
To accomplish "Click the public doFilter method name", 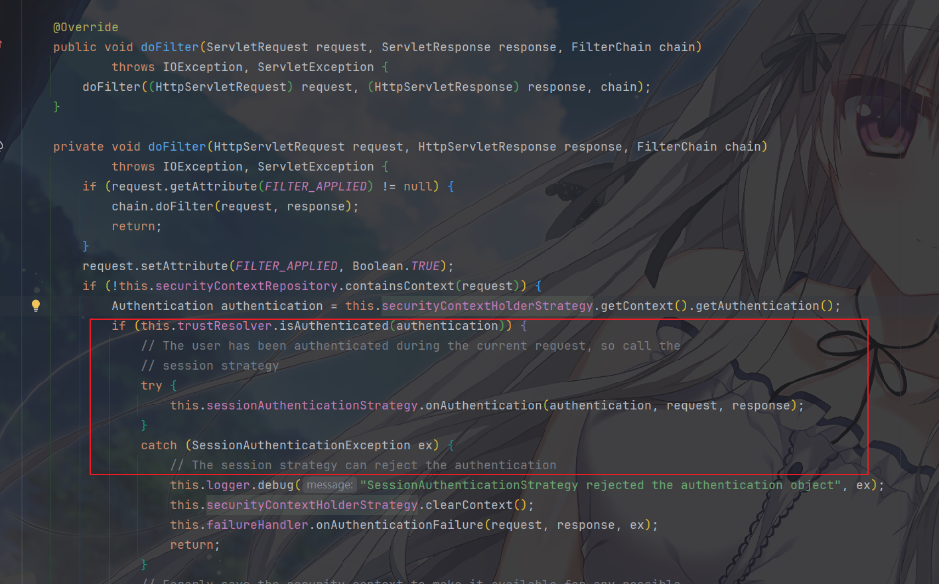I will point(170,47).
